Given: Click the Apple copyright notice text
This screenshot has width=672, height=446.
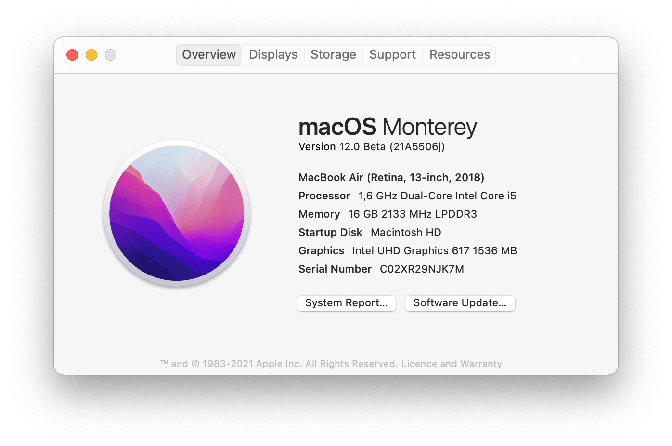Looking at the screenshot, I should point(332,364).
